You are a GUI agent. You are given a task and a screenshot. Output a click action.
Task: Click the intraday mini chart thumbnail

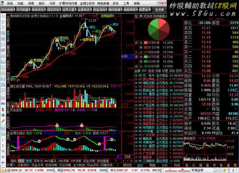(205, 150)
